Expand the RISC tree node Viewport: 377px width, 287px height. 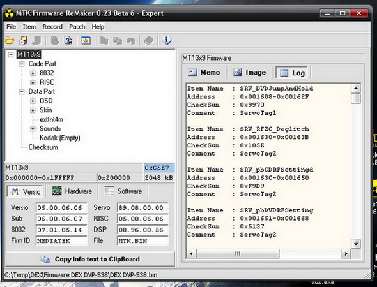pyautogui.click(x=33, y=82)
